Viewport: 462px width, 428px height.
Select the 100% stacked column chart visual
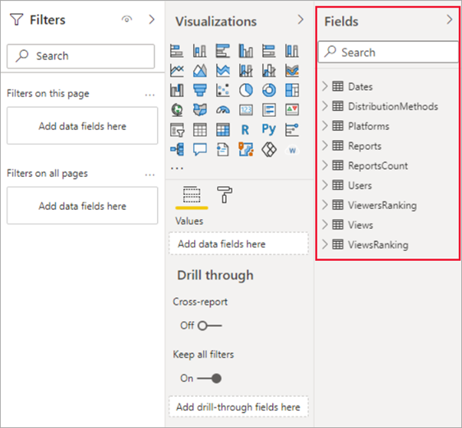click(x=292, y=50)
